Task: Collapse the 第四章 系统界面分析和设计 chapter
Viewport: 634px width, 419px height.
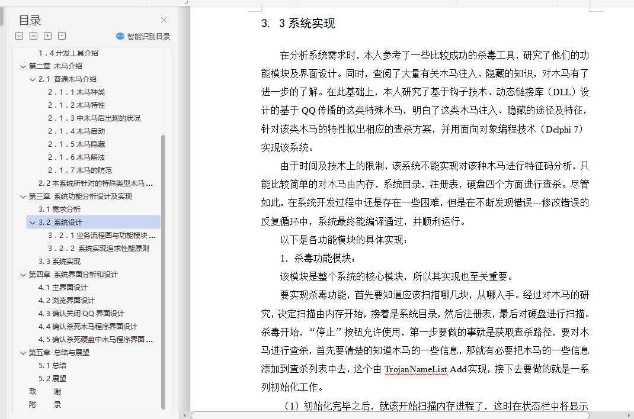Action: (x=23, y=275)
